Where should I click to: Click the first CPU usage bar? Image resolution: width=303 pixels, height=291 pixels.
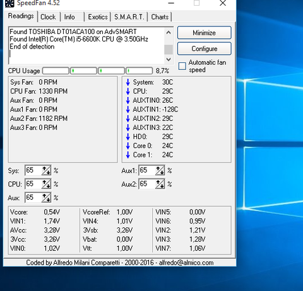(x=56, y=71)
